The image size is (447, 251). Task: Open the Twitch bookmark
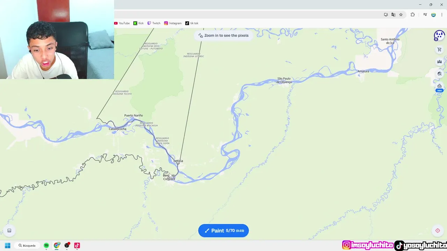tap(154, 23)
